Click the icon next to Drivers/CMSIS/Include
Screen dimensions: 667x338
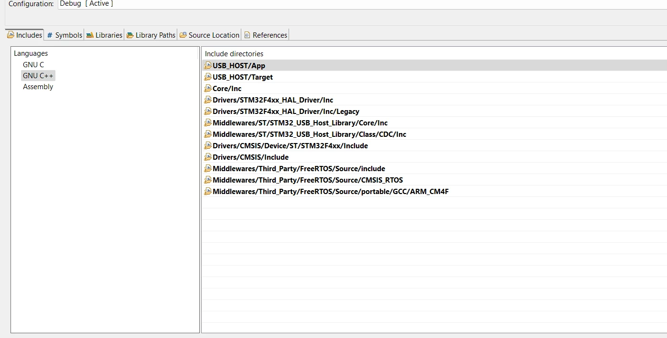[x=207, y=157]
